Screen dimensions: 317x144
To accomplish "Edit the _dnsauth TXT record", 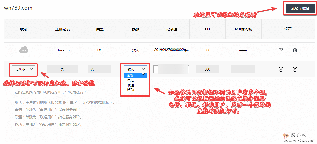I will [x=281, y=50].
